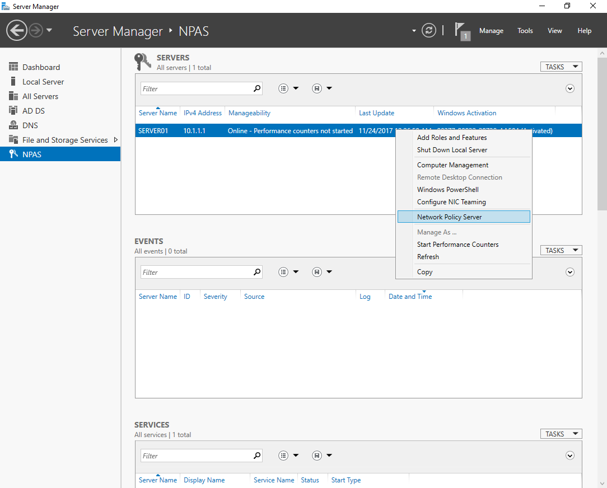
Task: Click the back navigation arrow
Action: (17, 30)
